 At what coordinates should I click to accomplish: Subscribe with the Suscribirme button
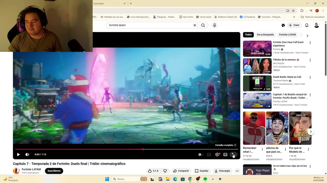[x=54, y=171]
